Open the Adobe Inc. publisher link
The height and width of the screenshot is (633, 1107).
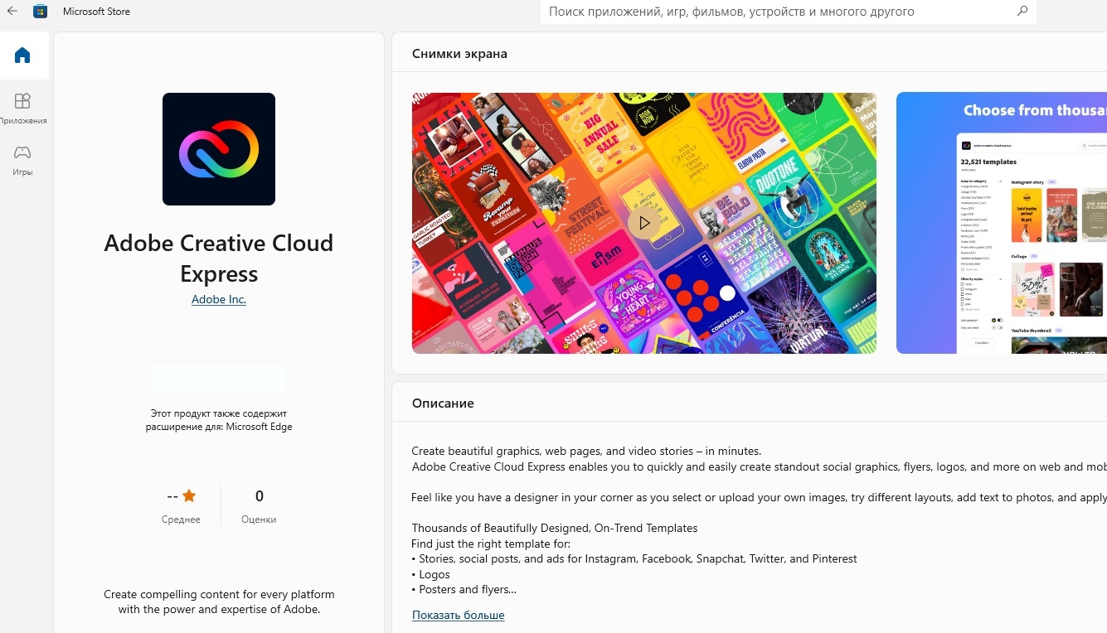[x=219, y=299]
